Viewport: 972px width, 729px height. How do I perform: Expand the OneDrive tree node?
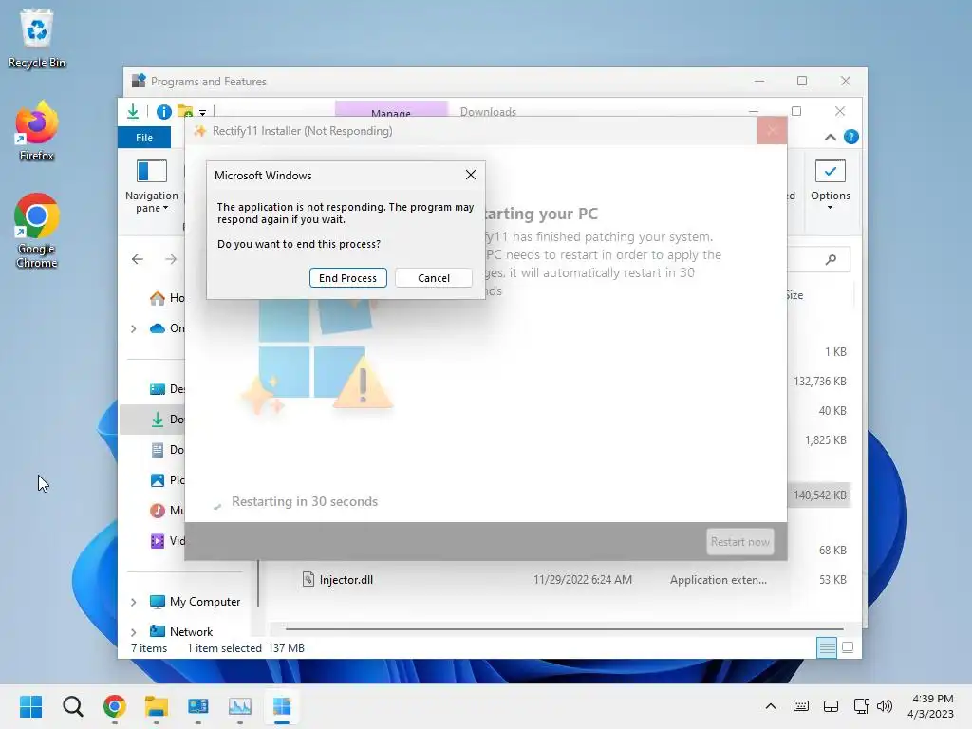click(133, 328)
